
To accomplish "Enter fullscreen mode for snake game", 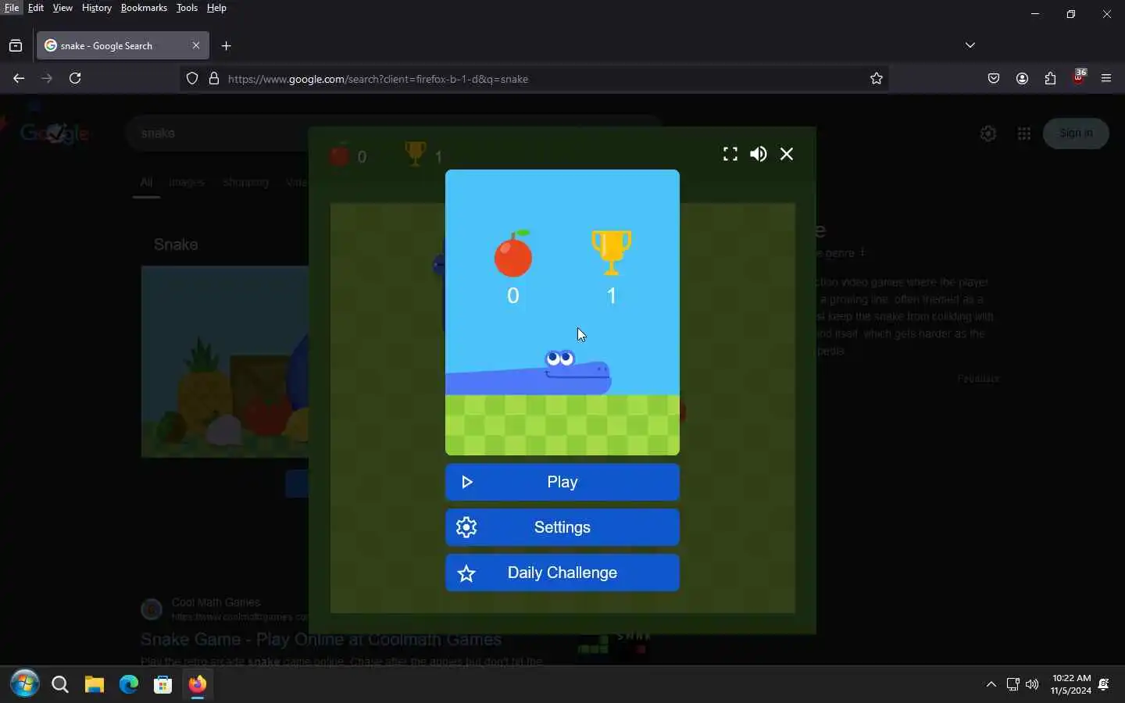I will (730, 155).
